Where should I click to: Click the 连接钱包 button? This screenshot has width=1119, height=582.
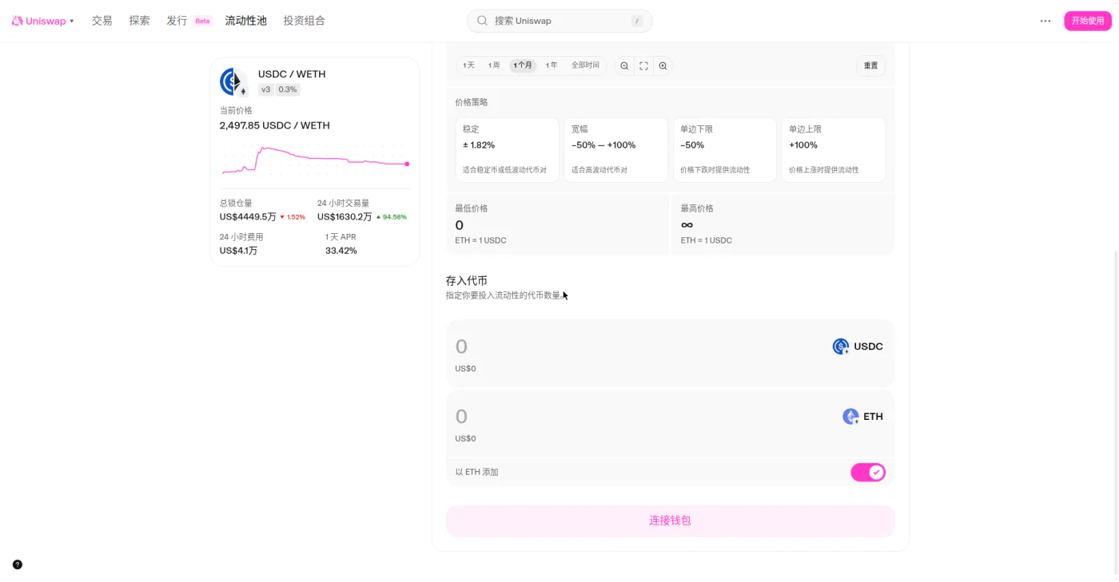click(671, 521)
